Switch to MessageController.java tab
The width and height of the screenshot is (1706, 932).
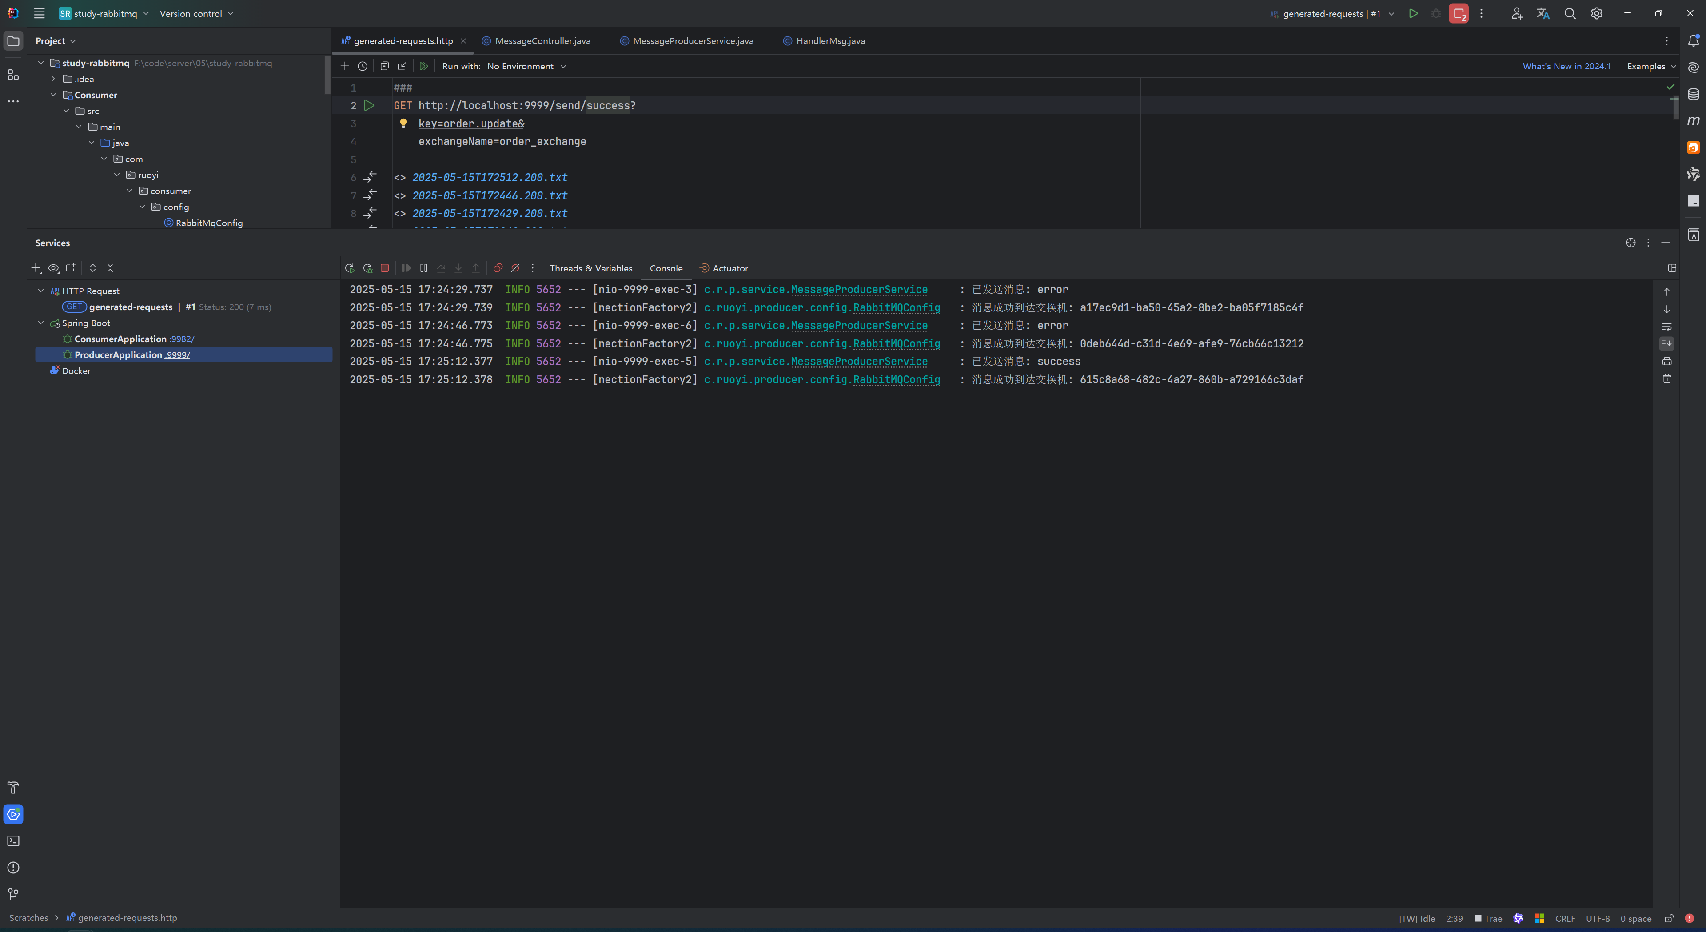tap(542, 41)
